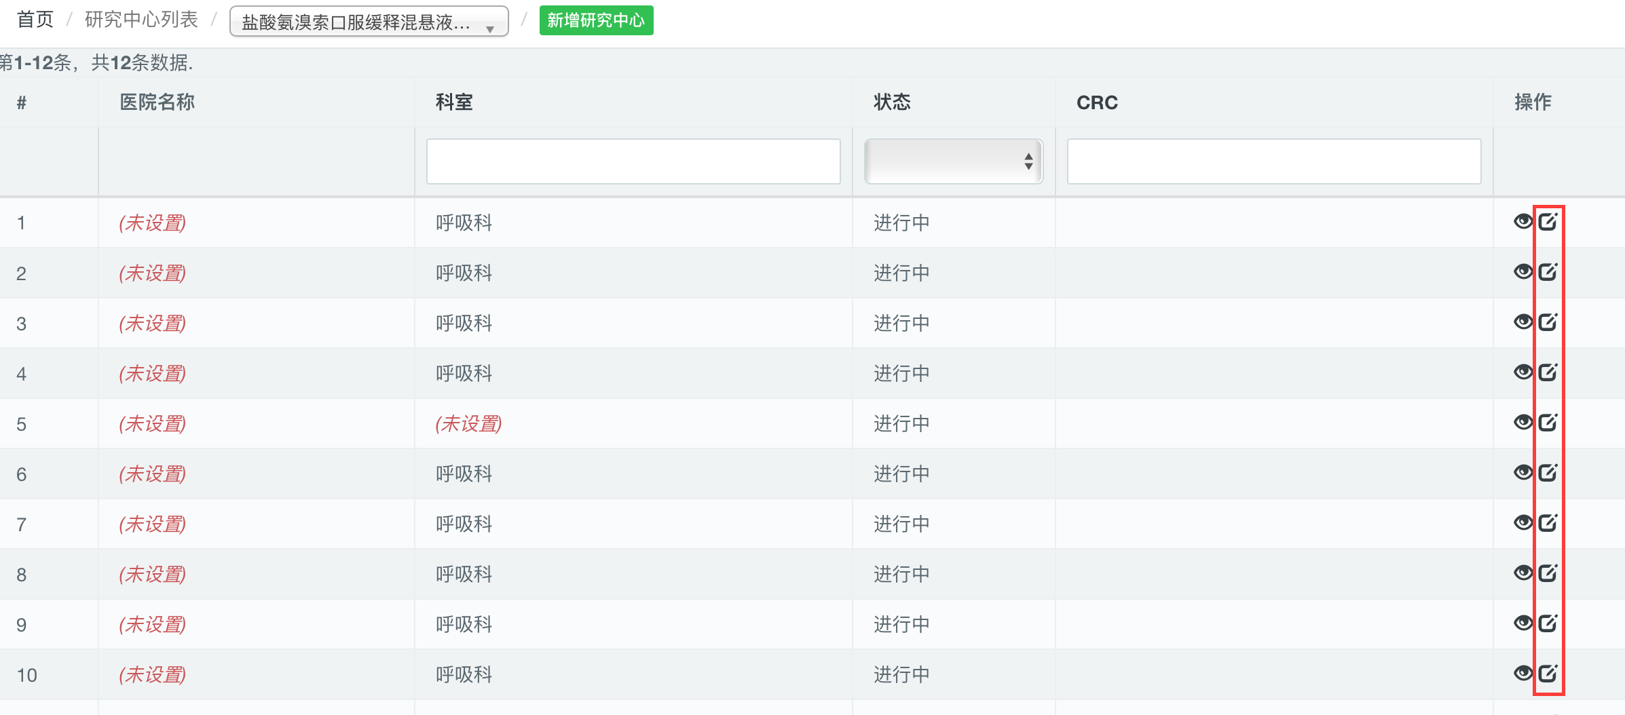The width and height of the screenshot is (1625, 715).
Task: Click the edit pencil icon in row 5
Action: coord(1548,422)
